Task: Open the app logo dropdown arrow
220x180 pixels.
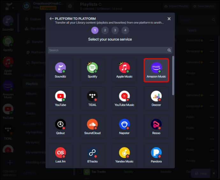Action: tap(13, 8)
